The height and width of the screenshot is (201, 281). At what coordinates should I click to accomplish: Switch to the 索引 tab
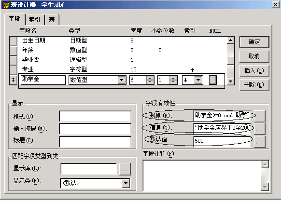coord(34,19)
